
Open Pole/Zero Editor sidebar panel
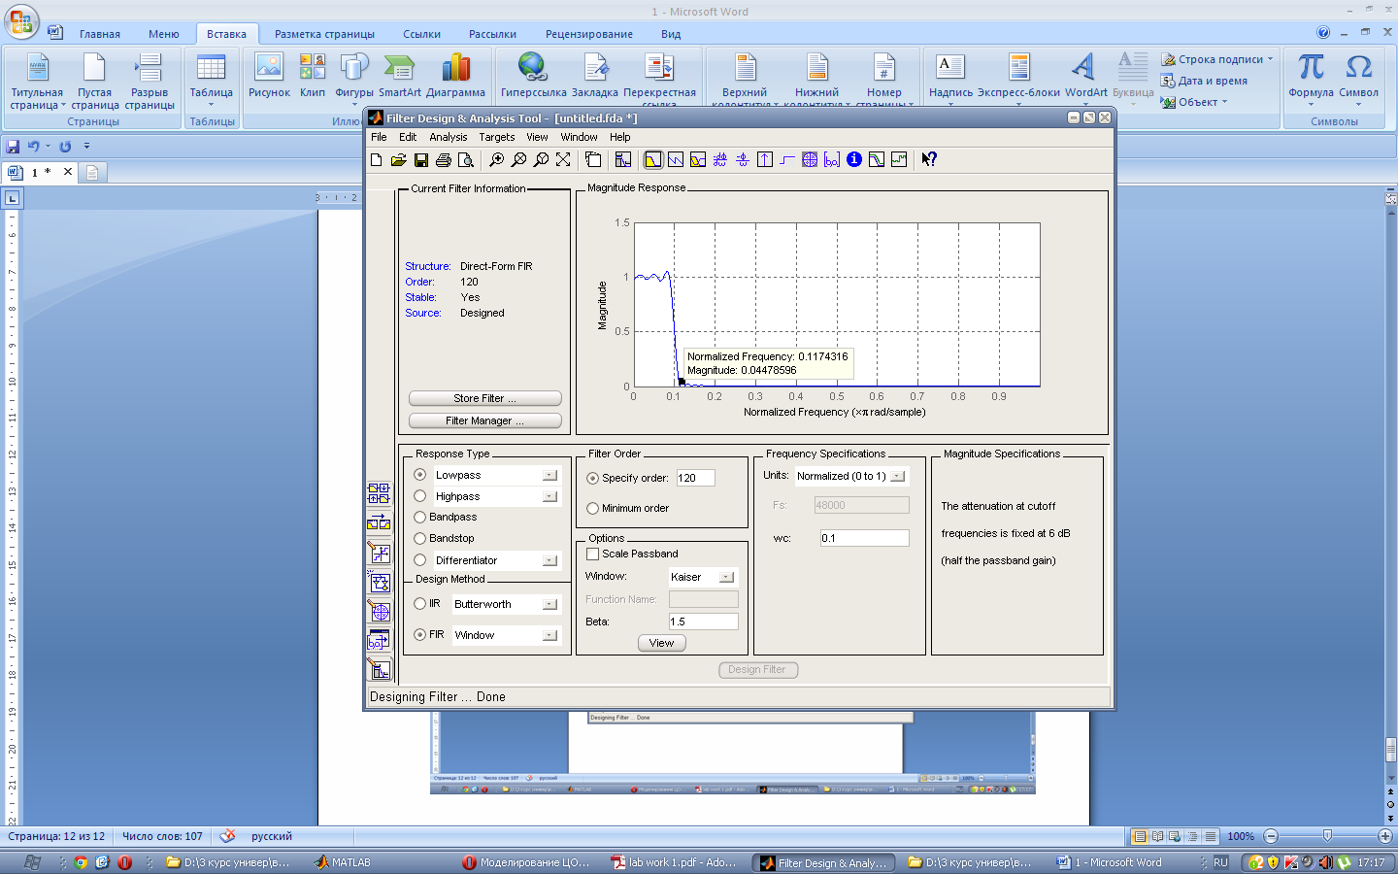379,612
